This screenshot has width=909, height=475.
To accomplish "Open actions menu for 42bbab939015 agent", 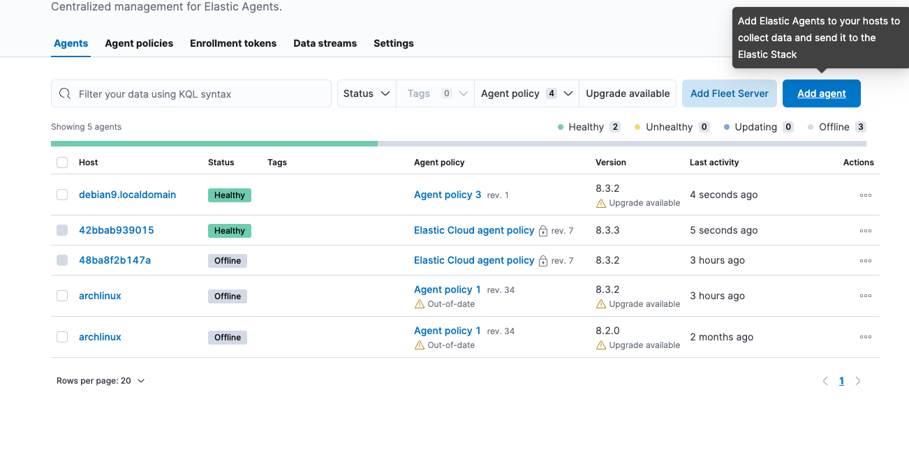I will pyautogui.click(x=866, y=231).
